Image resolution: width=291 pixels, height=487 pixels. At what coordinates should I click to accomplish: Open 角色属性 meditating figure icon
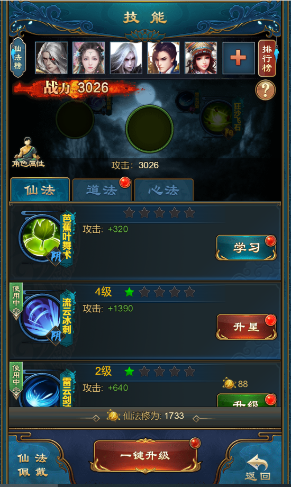coord(28,152)
